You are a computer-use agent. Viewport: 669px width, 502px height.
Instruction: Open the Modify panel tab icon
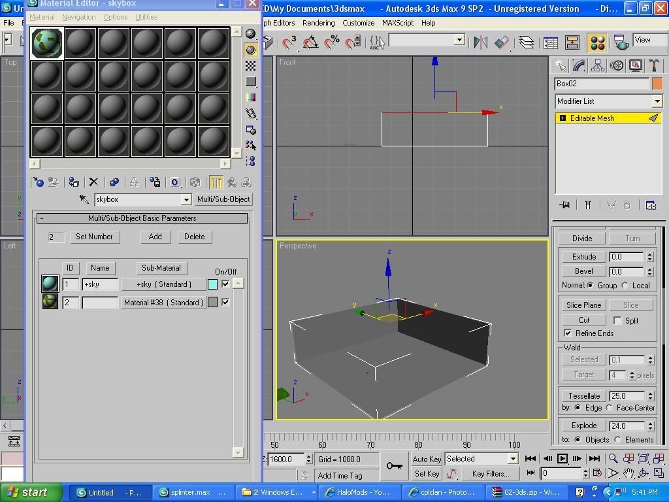pyautogui.click(x=579, y=65)
